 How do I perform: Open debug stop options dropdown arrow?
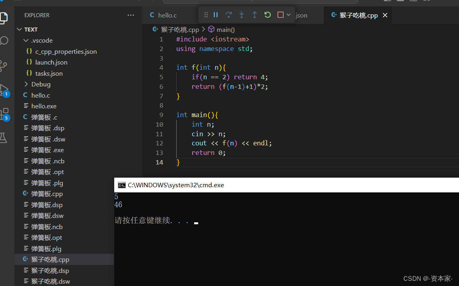[x=289, y=15]
